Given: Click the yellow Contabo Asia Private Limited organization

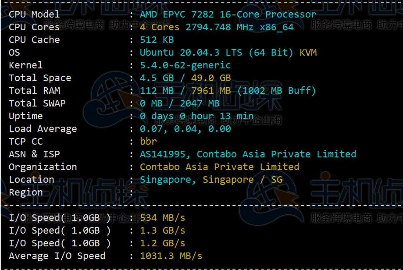Looking at the screenshot, I should 219,167.
